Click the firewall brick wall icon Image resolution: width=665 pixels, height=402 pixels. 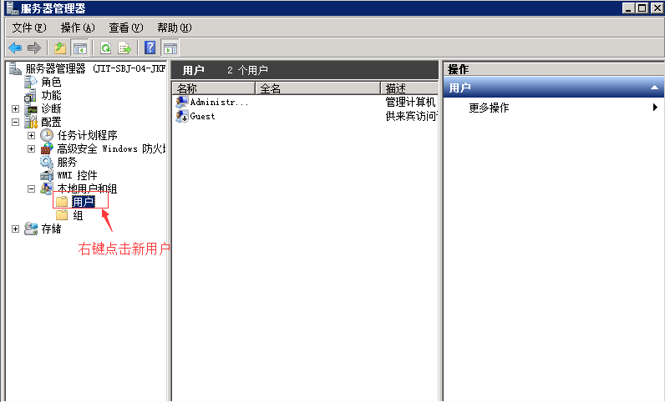pyautogui.click(x=47, y=148)
